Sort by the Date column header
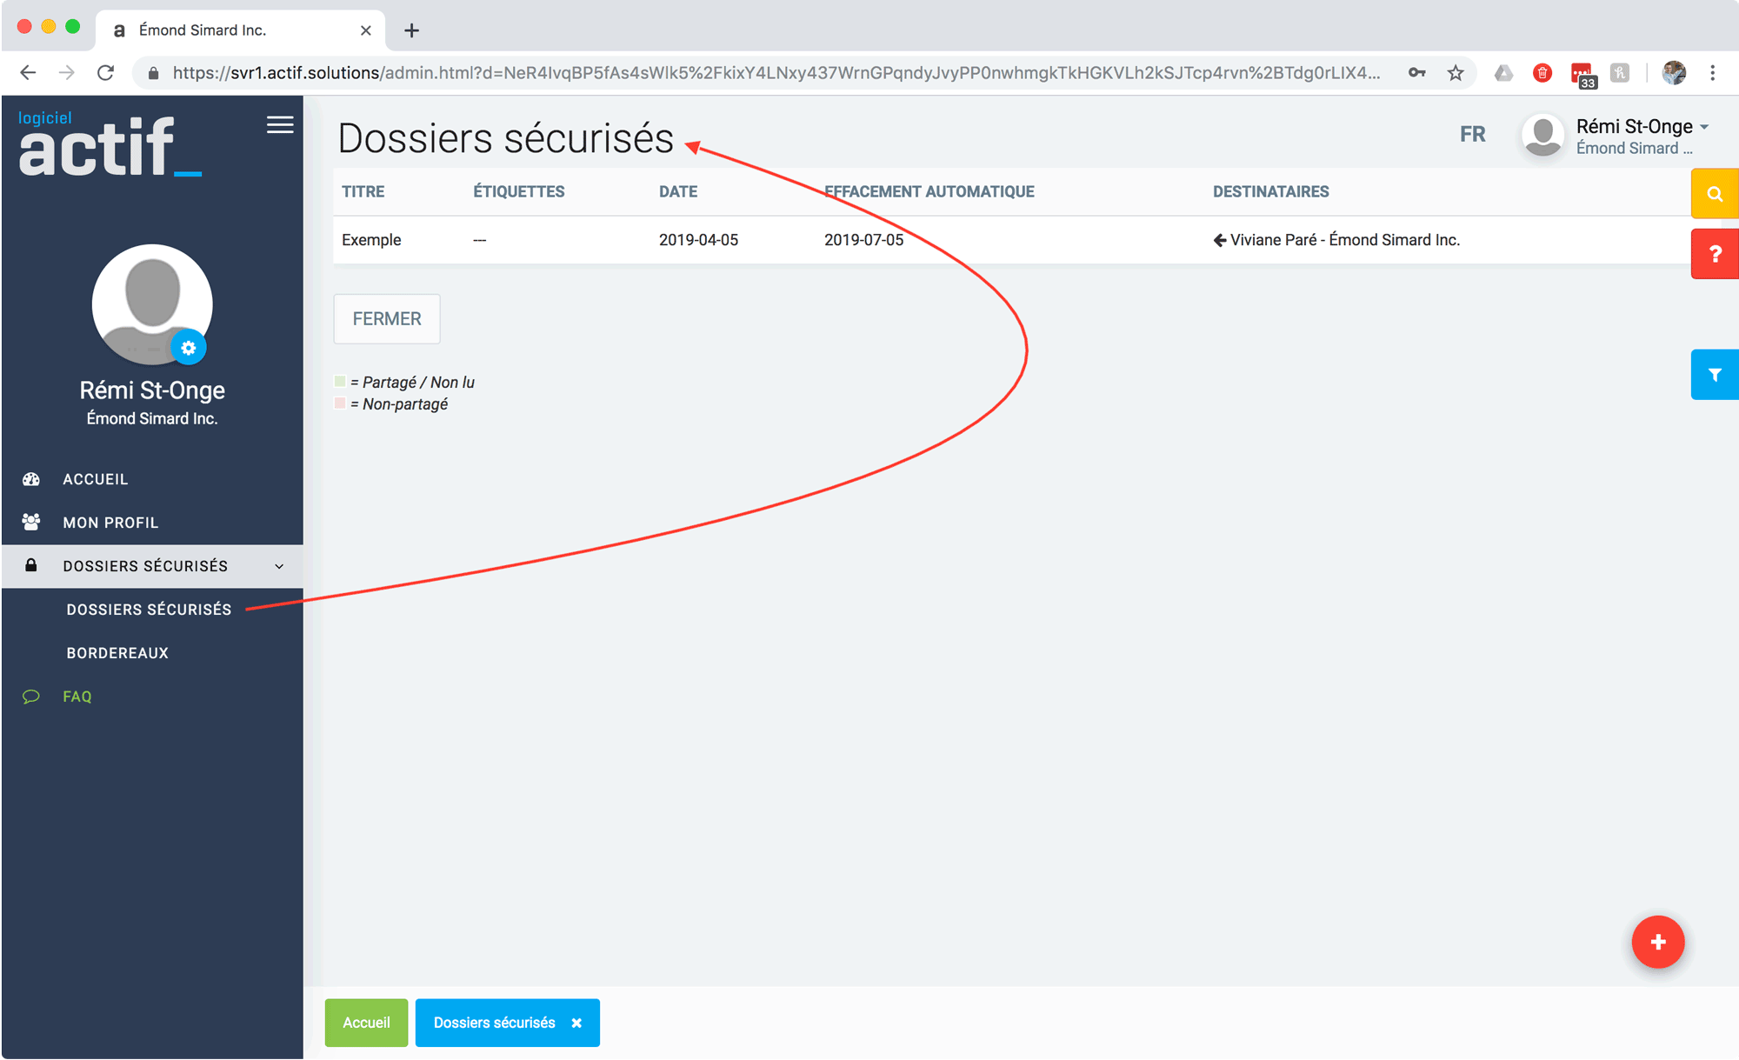Screen dimensions: 1739x1060 [677, 191]
